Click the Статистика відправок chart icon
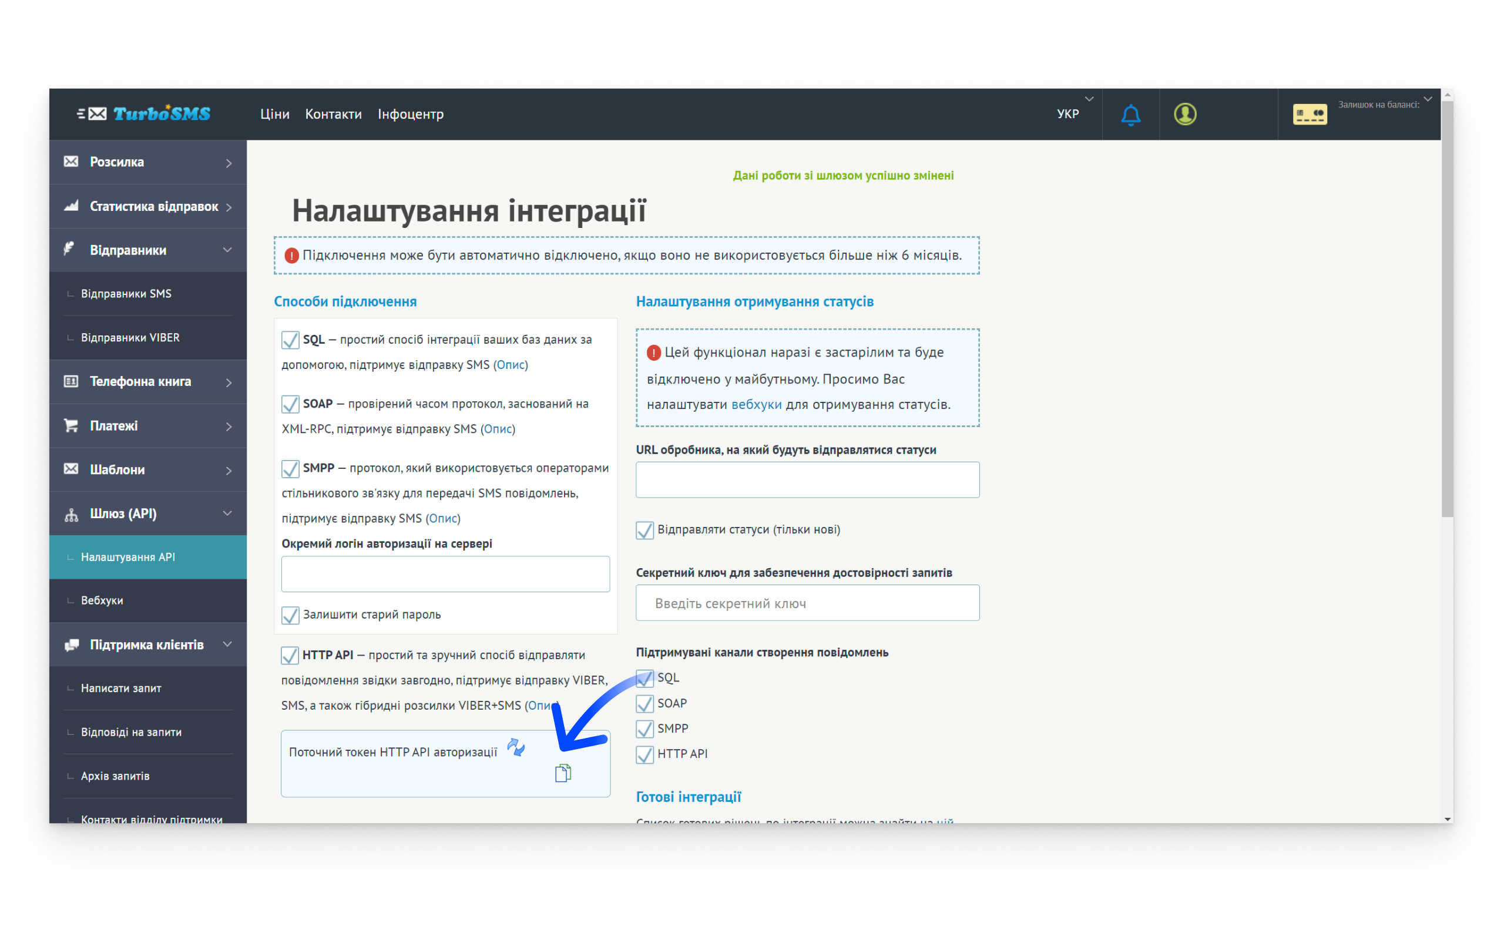Viewport: 1504px width, 940px height. click(71, 206)
